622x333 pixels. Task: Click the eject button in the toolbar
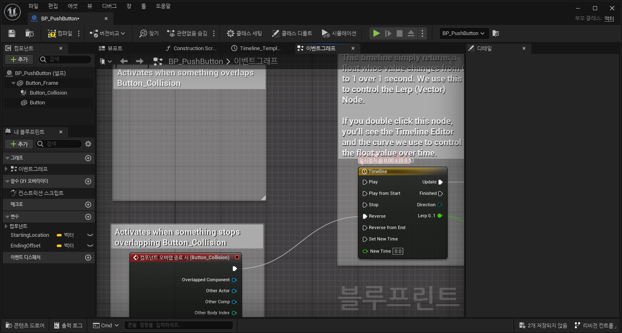tap(411, 33)
